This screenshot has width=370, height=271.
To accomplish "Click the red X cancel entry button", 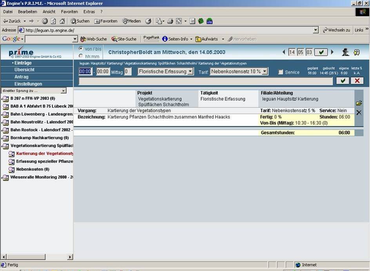I will click(357, 81).
